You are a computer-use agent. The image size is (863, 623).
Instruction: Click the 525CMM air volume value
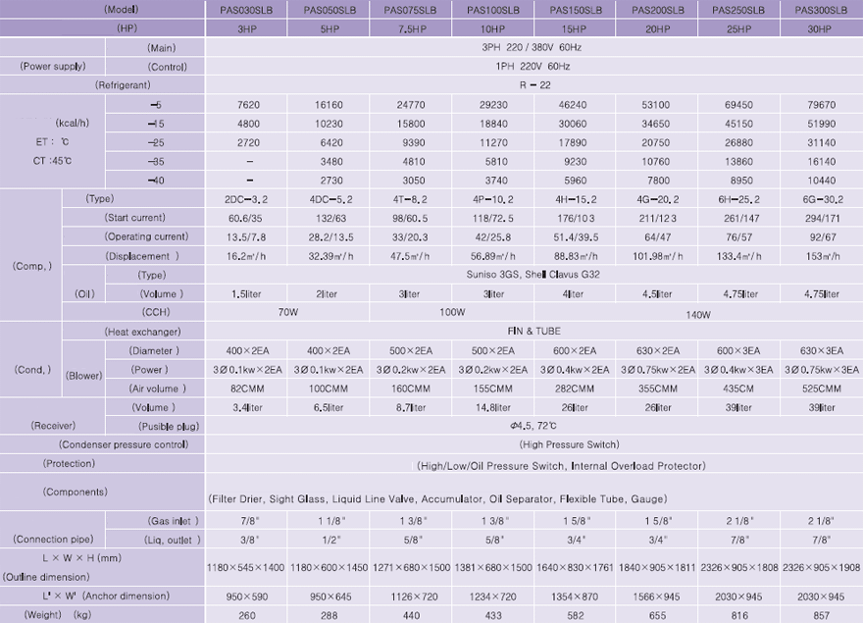click(x=822, y=389)
